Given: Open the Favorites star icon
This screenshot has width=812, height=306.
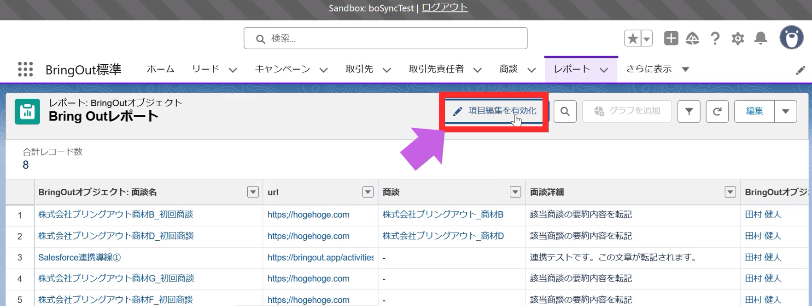Looking at the screenshot, I should [633, 39].
